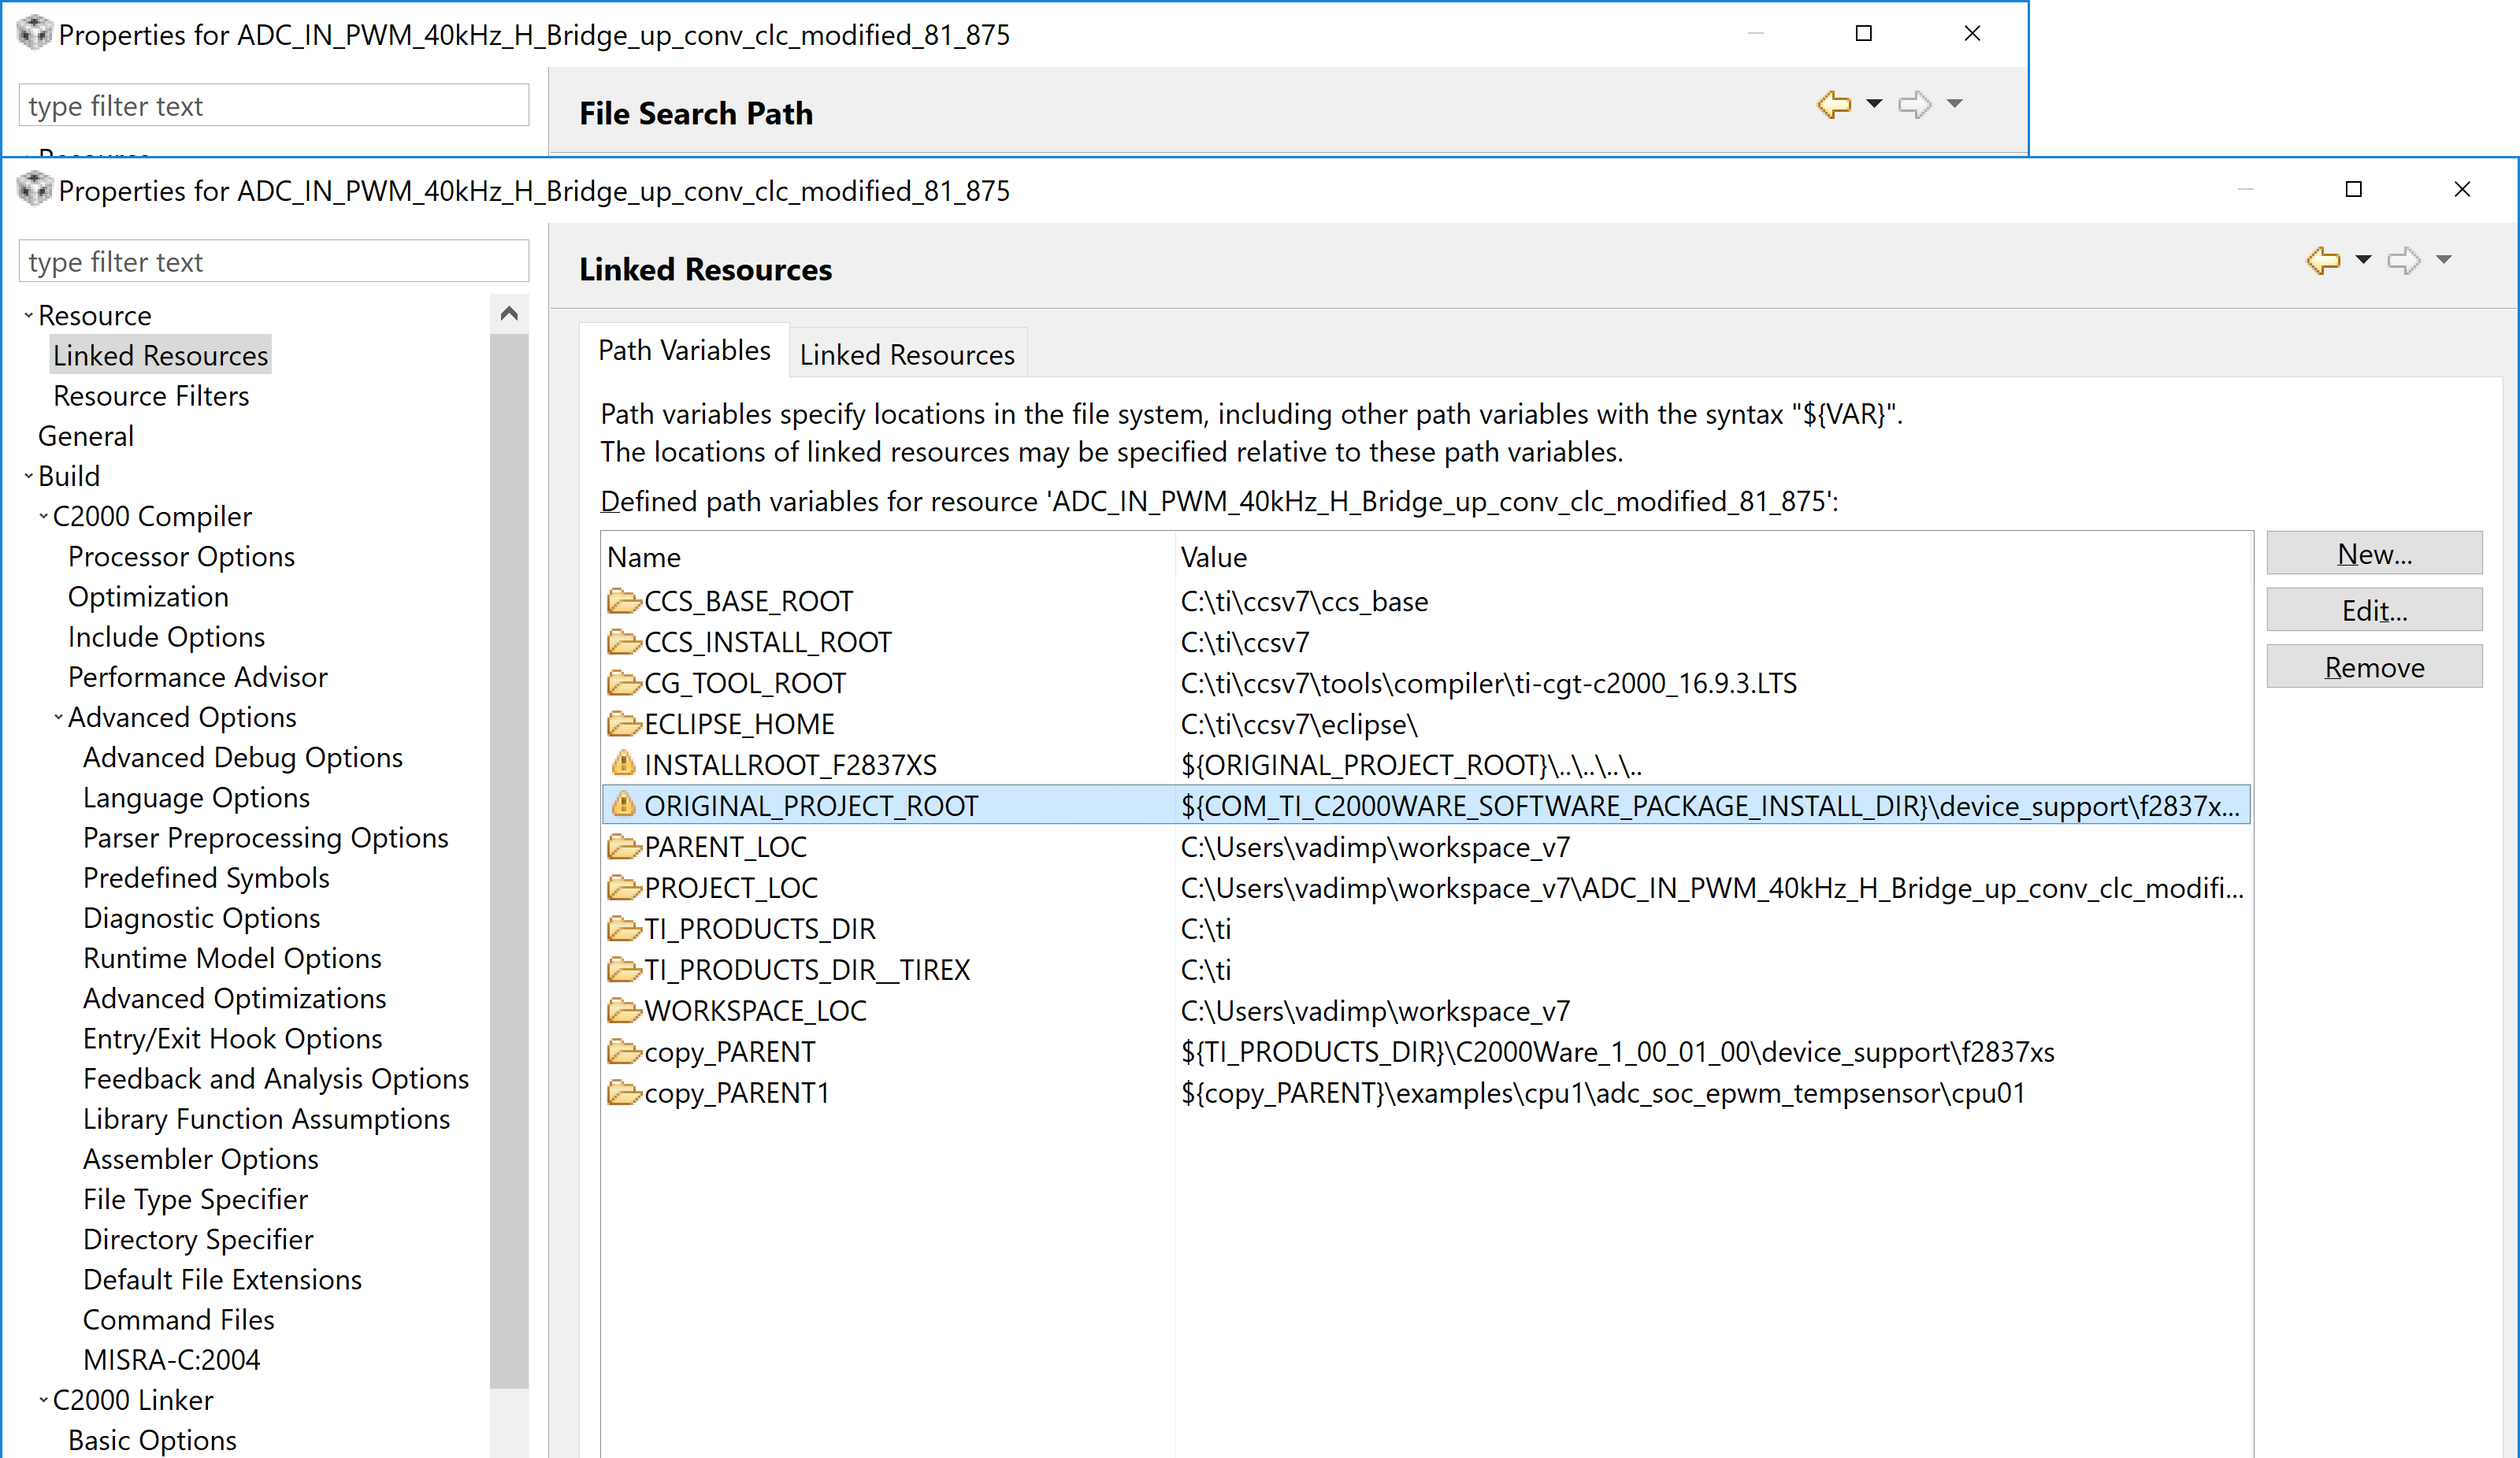Click folder icon beside CCS_BASE_ROOT variable

click(624, 601)
